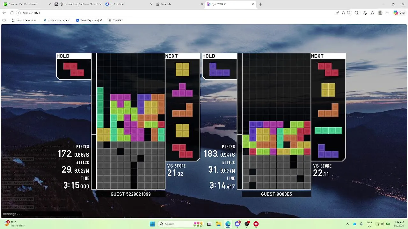This screenshot has height=229, width=408.
Task: Open the anchor lyrics search bookmark
Action: point(57,20)
